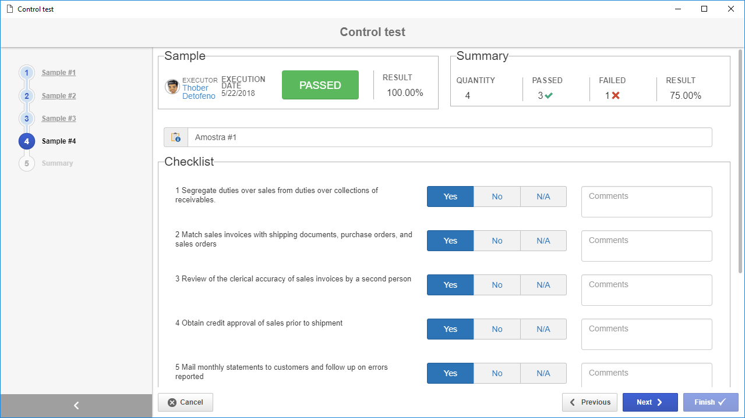Open Sample #2 in the step list

pyautogui.click(x=59, y=96)
